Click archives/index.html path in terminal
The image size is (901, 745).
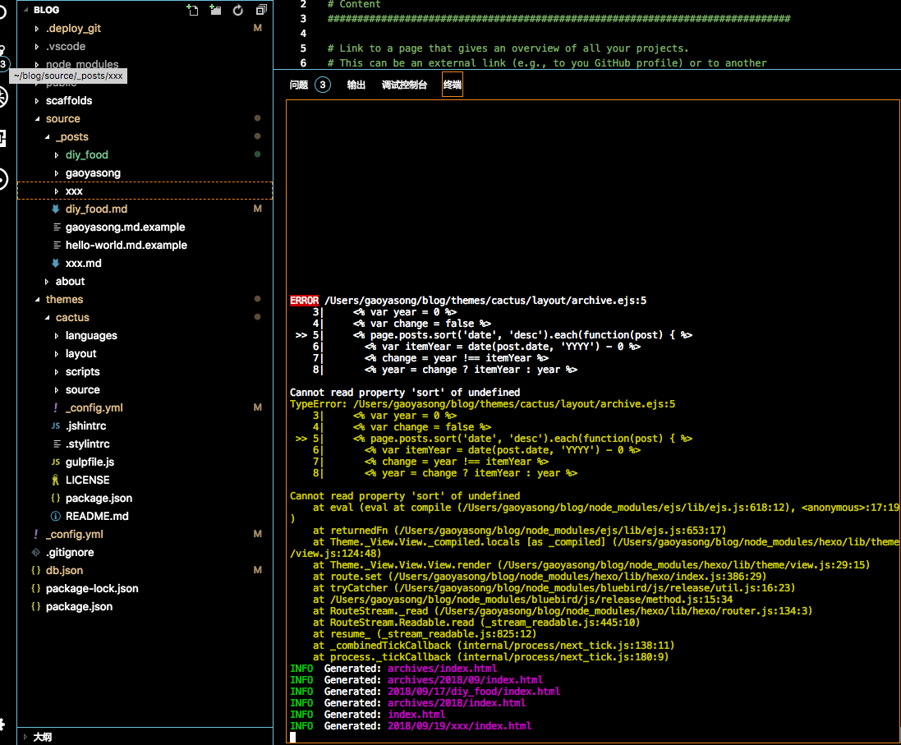click(442, 669)
